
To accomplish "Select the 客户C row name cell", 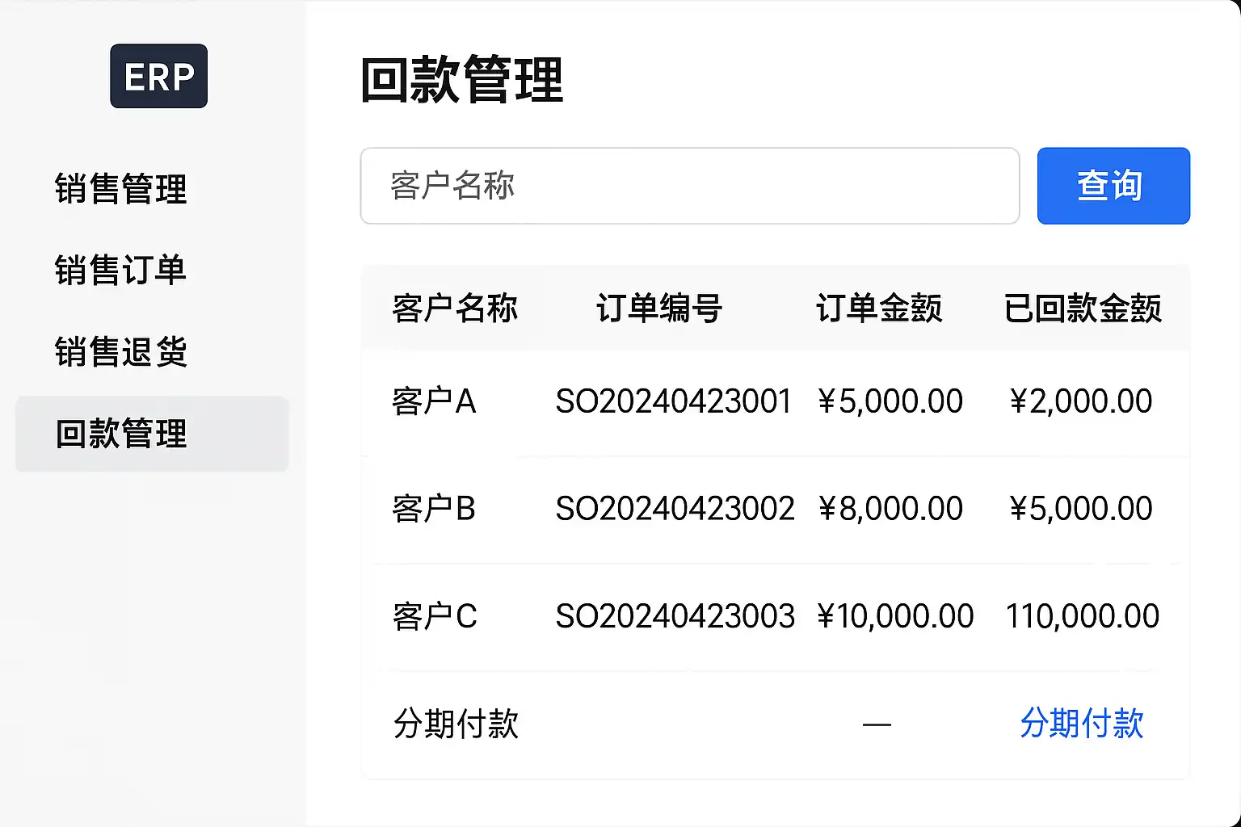I will pos(435,616).
